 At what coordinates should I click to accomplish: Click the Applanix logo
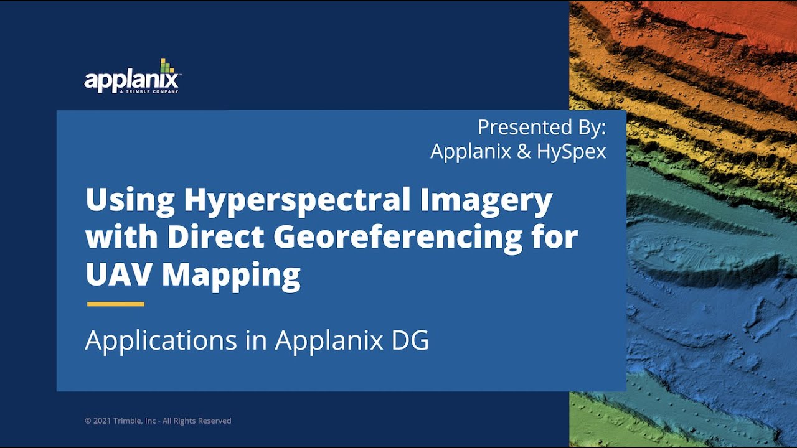coord(133,77)
